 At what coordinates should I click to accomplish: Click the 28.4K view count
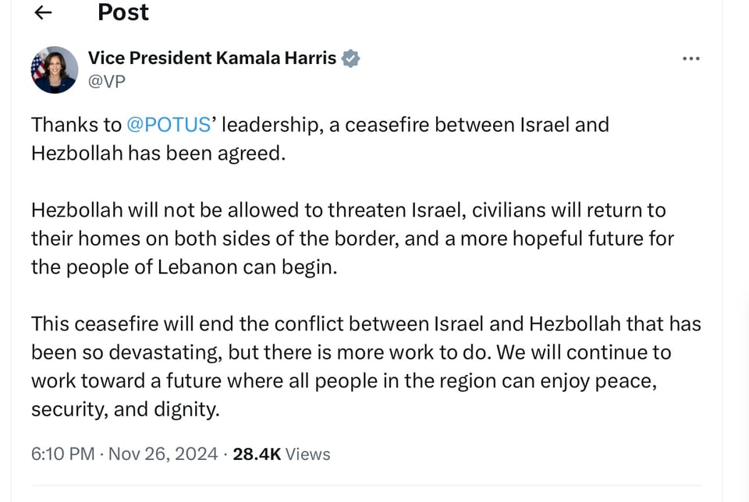(x=257, y=454)
